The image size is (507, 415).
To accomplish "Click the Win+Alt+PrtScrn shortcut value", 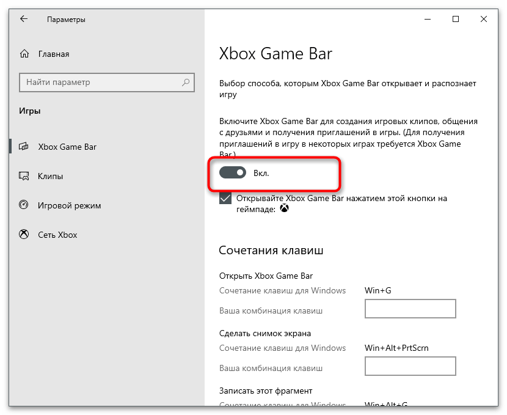I will point(396,348).
